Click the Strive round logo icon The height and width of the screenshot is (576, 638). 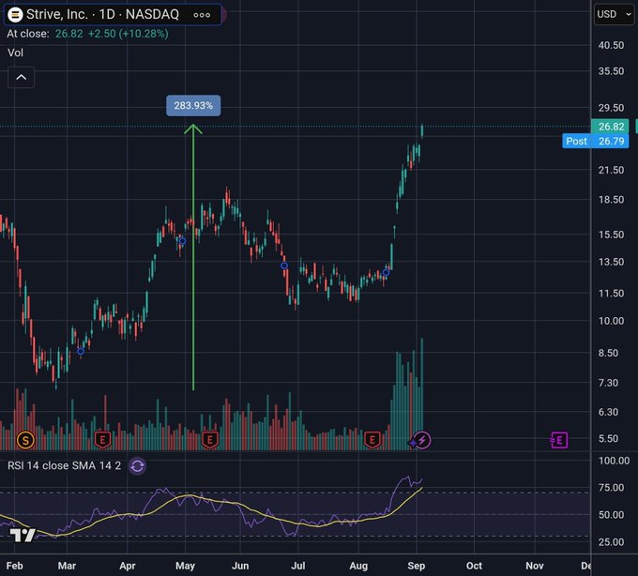(x=15, y=15)
